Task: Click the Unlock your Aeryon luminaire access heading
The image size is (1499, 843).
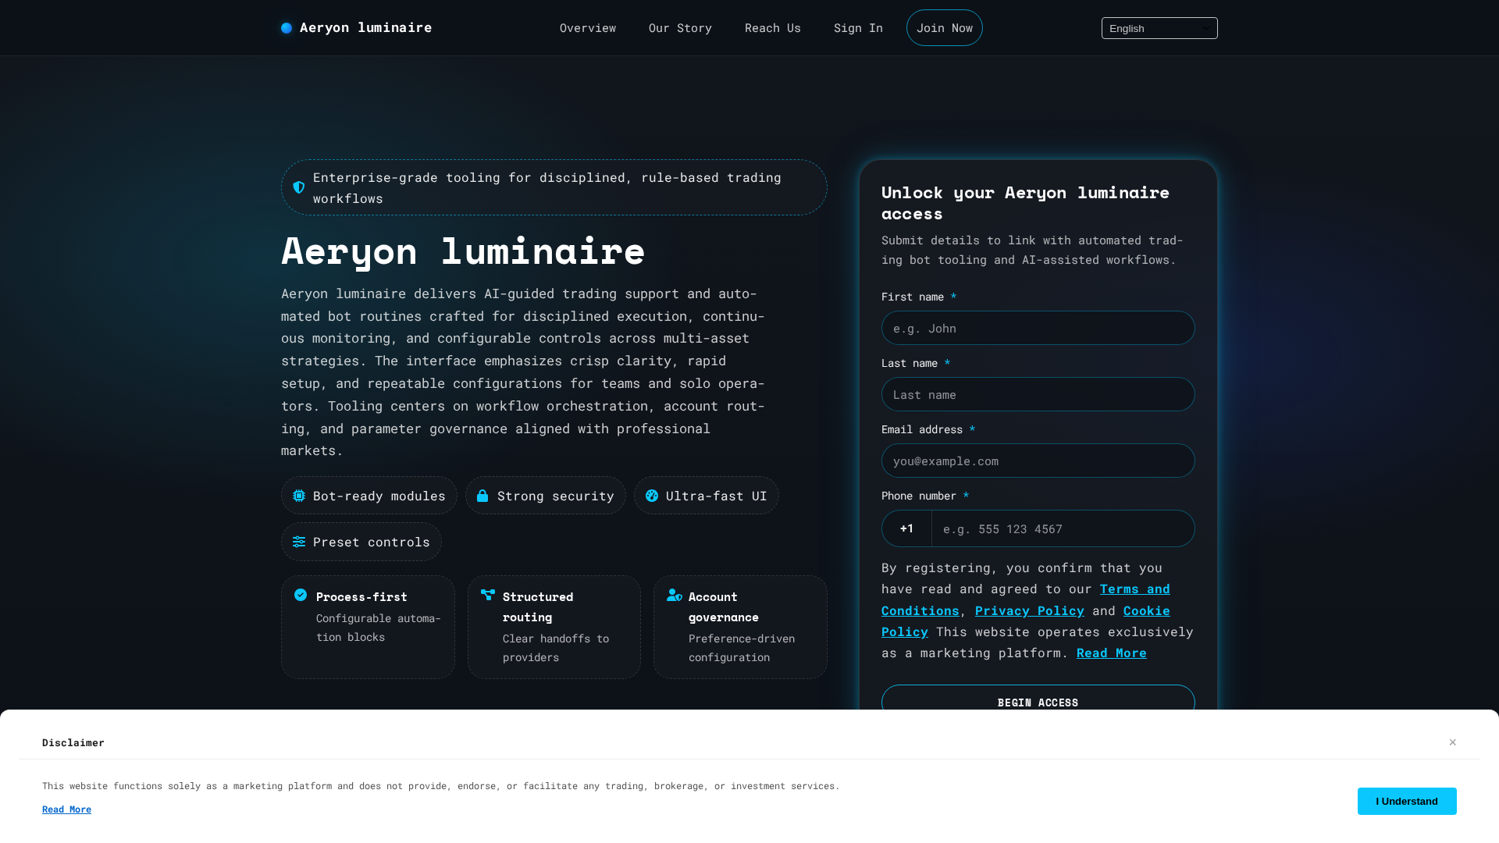Action: 1026,203
